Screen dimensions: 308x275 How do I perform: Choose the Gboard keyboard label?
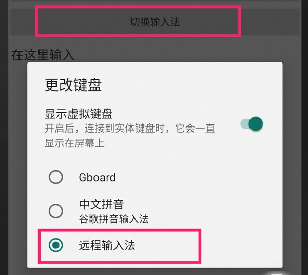(97, 177)
